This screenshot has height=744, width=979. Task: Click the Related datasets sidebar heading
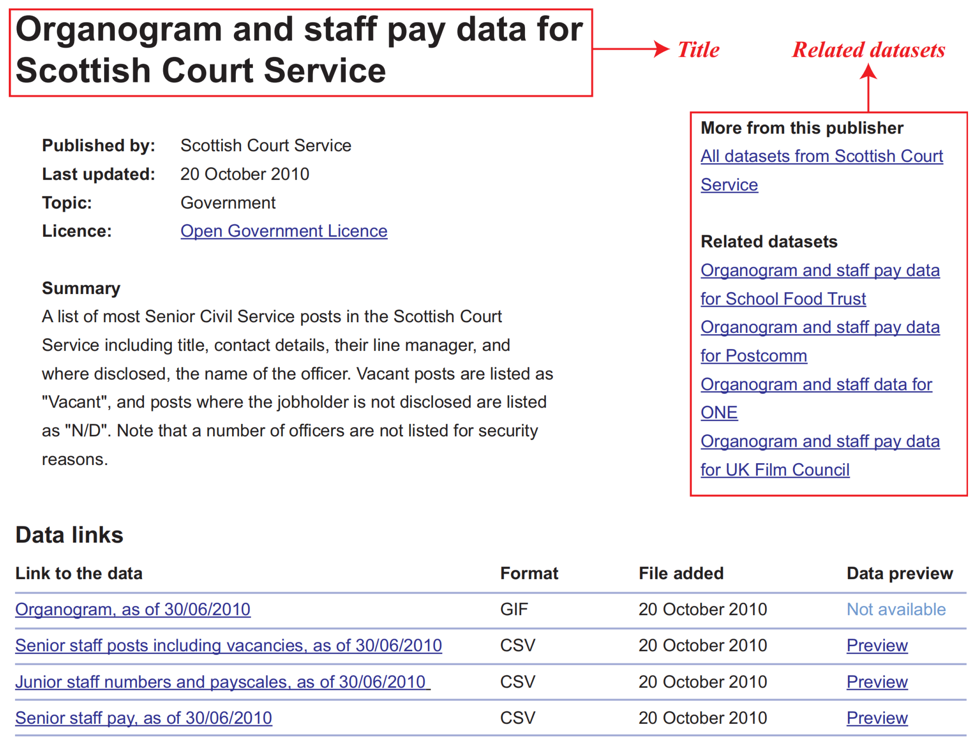[769, 242]
